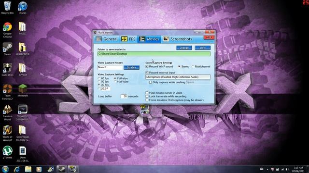The height and width of the screenshot is (173, 309).
Task: Switch to the General tab in FRAPS
Action: click(x=107, y=39)
